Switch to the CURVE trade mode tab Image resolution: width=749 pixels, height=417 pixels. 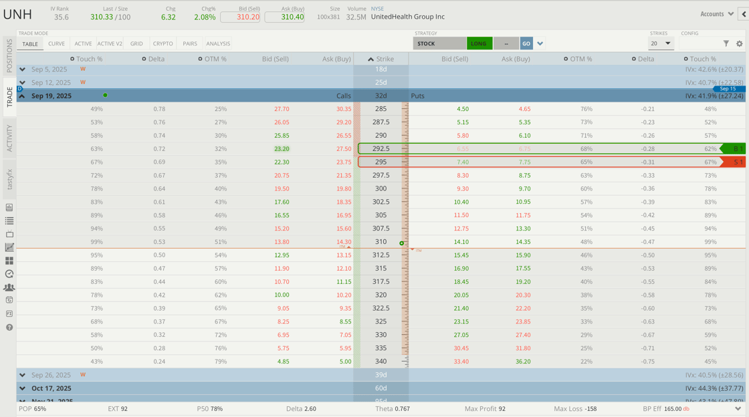pos(56,43)
